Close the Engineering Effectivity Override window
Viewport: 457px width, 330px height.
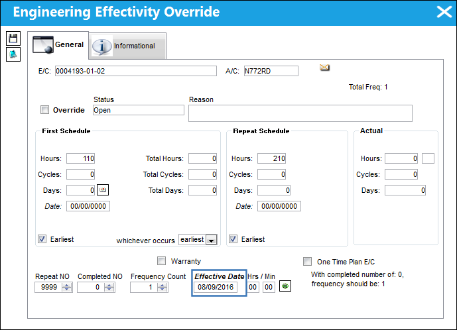444,12
